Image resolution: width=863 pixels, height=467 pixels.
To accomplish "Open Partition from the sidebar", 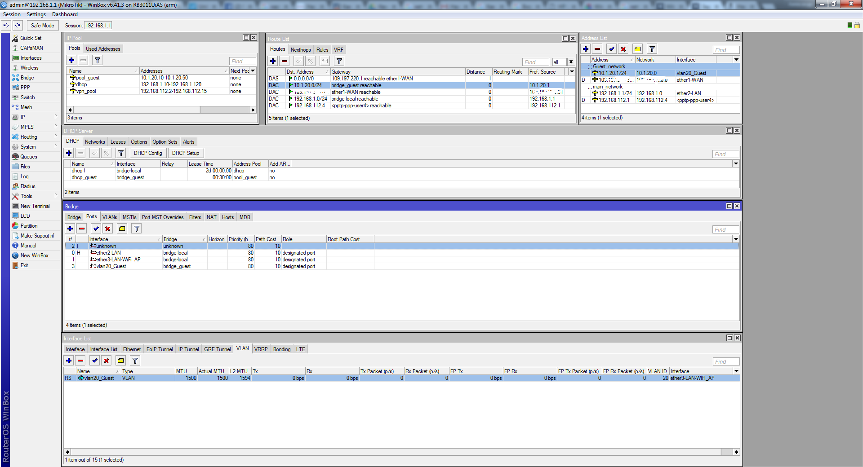I will 29,226.
